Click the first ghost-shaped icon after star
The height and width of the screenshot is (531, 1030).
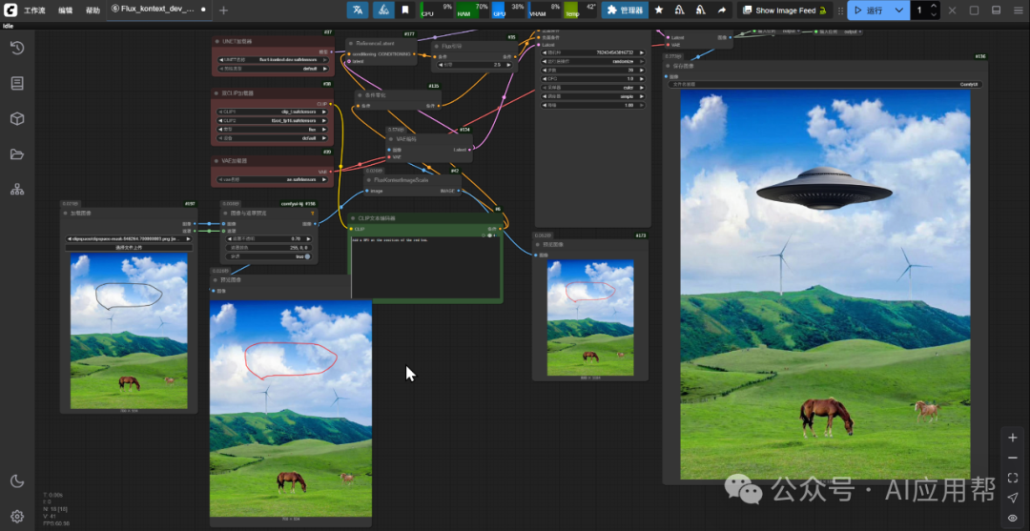coord(679,10)
